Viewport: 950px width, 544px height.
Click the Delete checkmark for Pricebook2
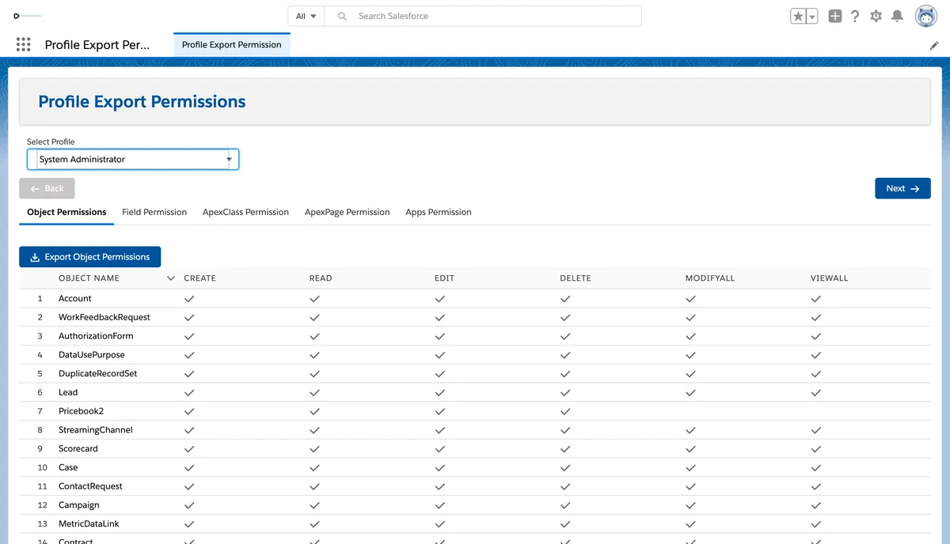pyautogui.click(x=565, y=412)
